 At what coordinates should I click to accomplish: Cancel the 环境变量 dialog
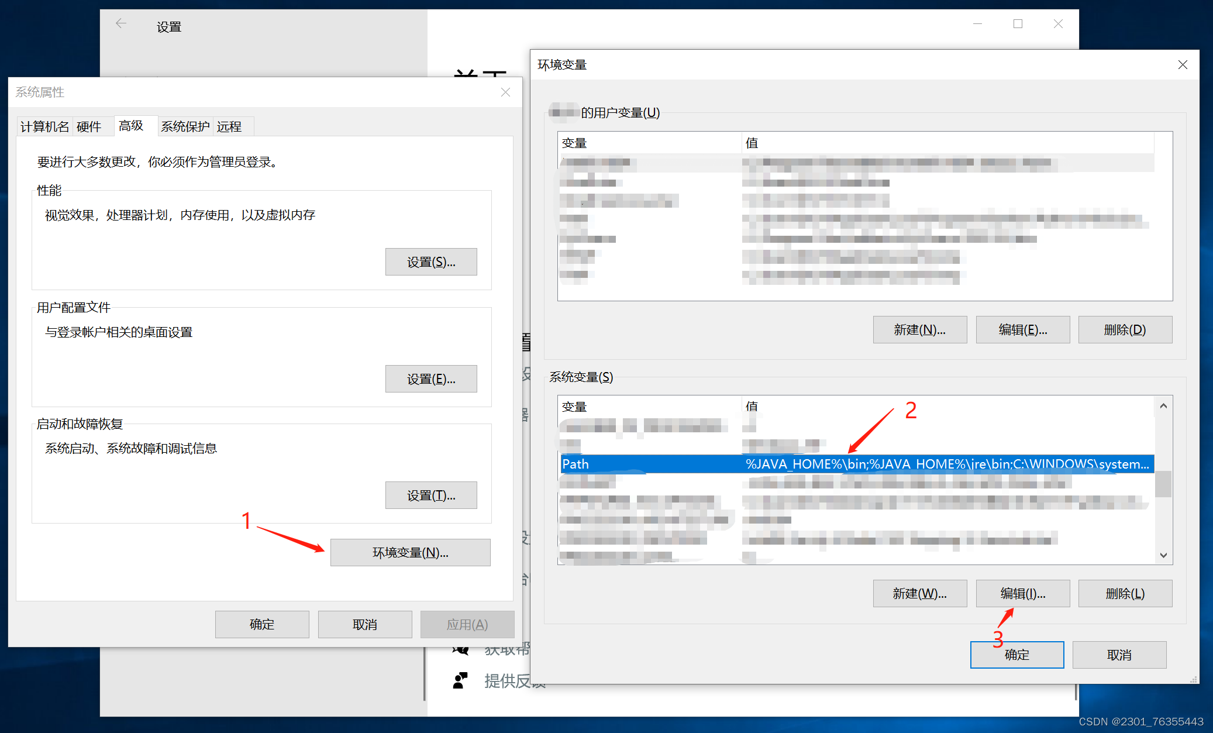1119,655
